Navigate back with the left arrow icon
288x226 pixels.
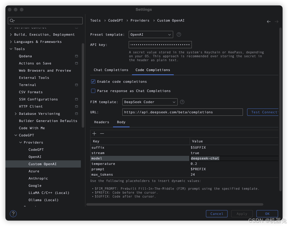269,22
